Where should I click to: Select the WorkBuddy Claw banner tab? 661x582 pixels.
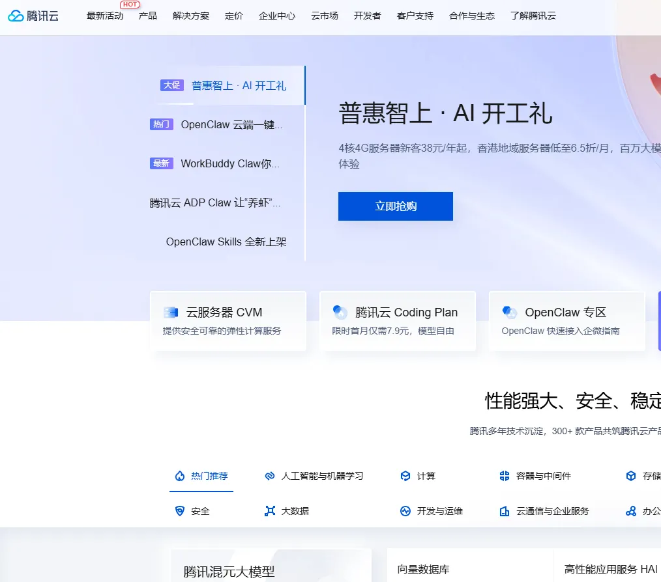[228, 163]
